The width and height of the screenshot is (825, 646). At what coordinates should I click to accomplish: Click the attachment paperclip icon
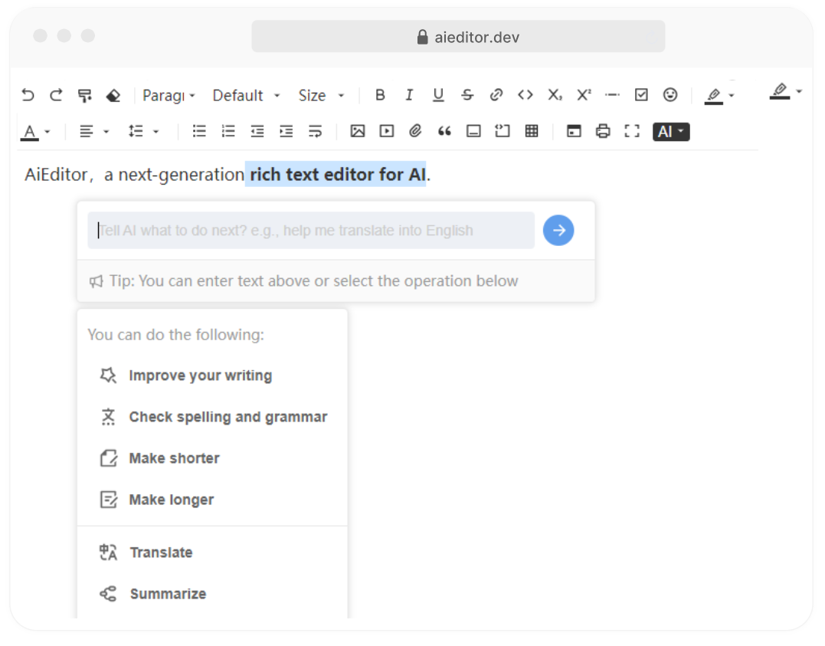coord(415,132)
